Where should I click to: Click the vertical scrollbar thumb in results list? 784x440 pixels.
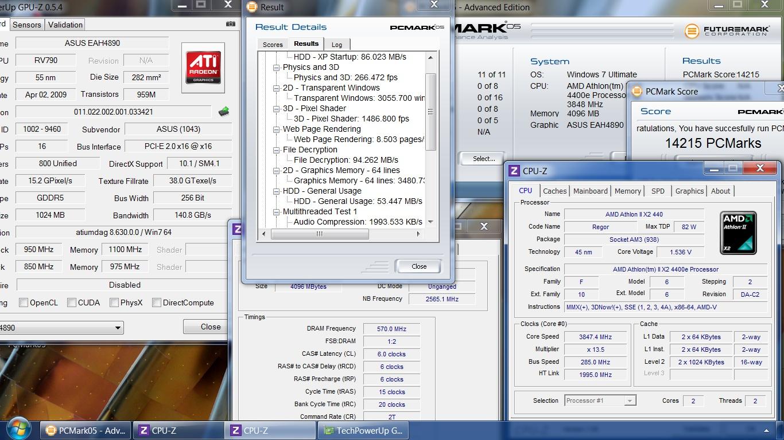430,112
